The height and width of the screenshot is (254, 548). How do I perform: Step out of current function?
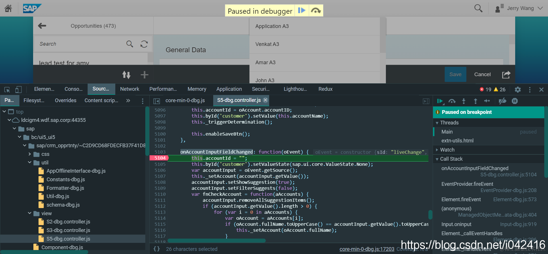pyautogui.click(x=476, y=101)
